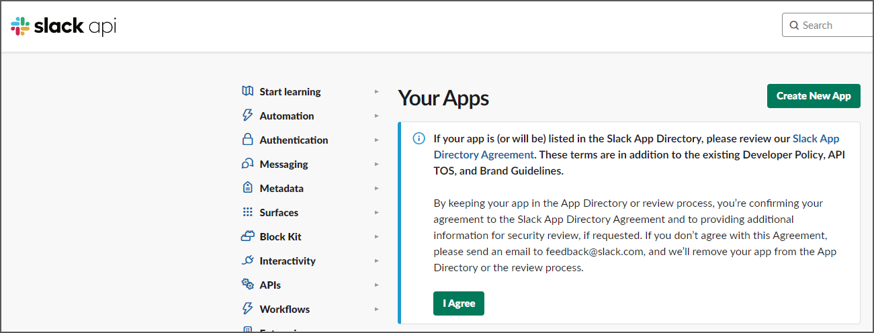Expand the Messaging submenu arrow
This screenshot has height=333, width=874.
click(x=377, y=164)
